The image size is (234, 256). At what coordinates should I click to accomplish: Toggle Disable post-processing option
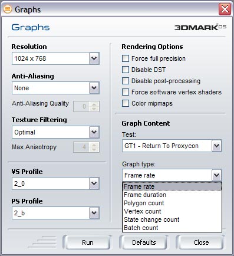(x=126, y=81)
